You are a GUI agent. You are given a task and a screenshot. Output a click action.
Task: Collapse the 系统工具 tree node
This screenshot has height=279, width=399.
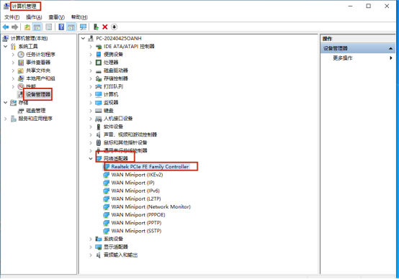pos(5,47)
